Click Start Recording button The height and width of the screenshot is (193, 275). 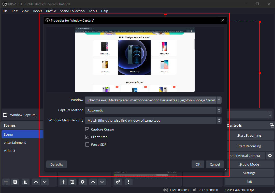point(249,146)
